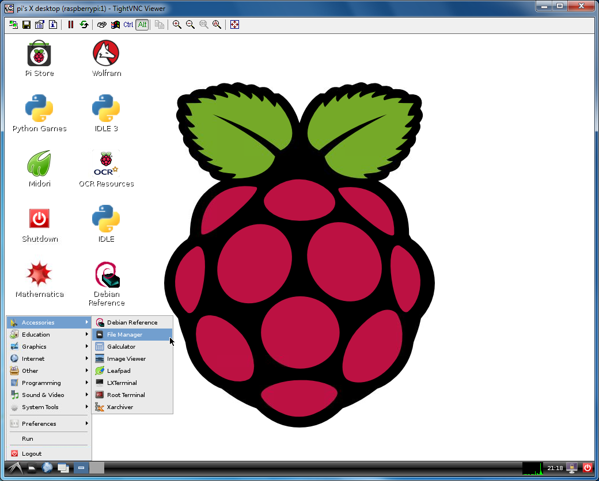Open file manager from taskbar launcher

[31, 468]
